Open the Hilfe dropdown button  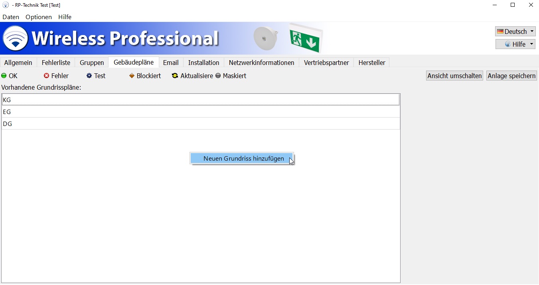point(515,44)
